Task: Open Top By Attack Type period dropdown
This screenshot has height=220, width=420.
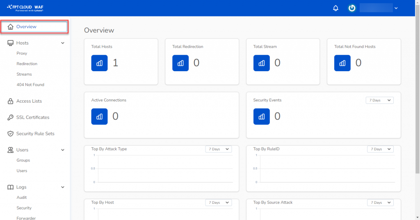Action: 218,149
